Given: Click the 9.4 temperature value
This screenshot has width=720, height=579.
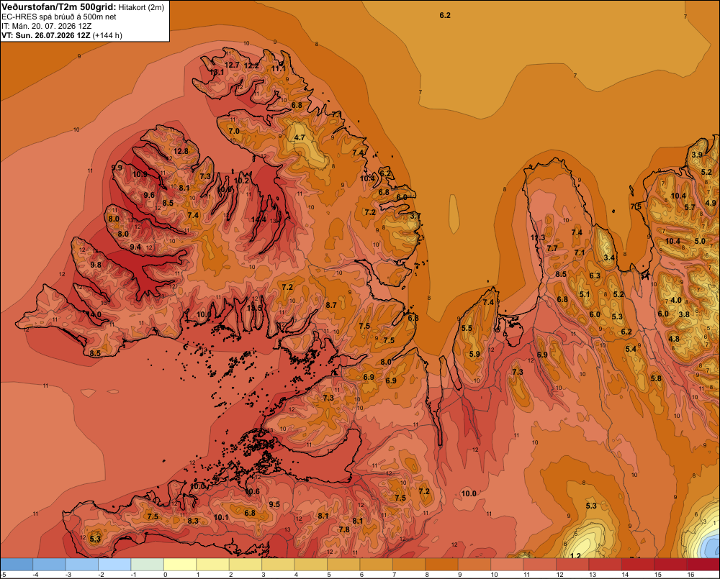Looking at the screenshot, I should [x=135, y=247].
